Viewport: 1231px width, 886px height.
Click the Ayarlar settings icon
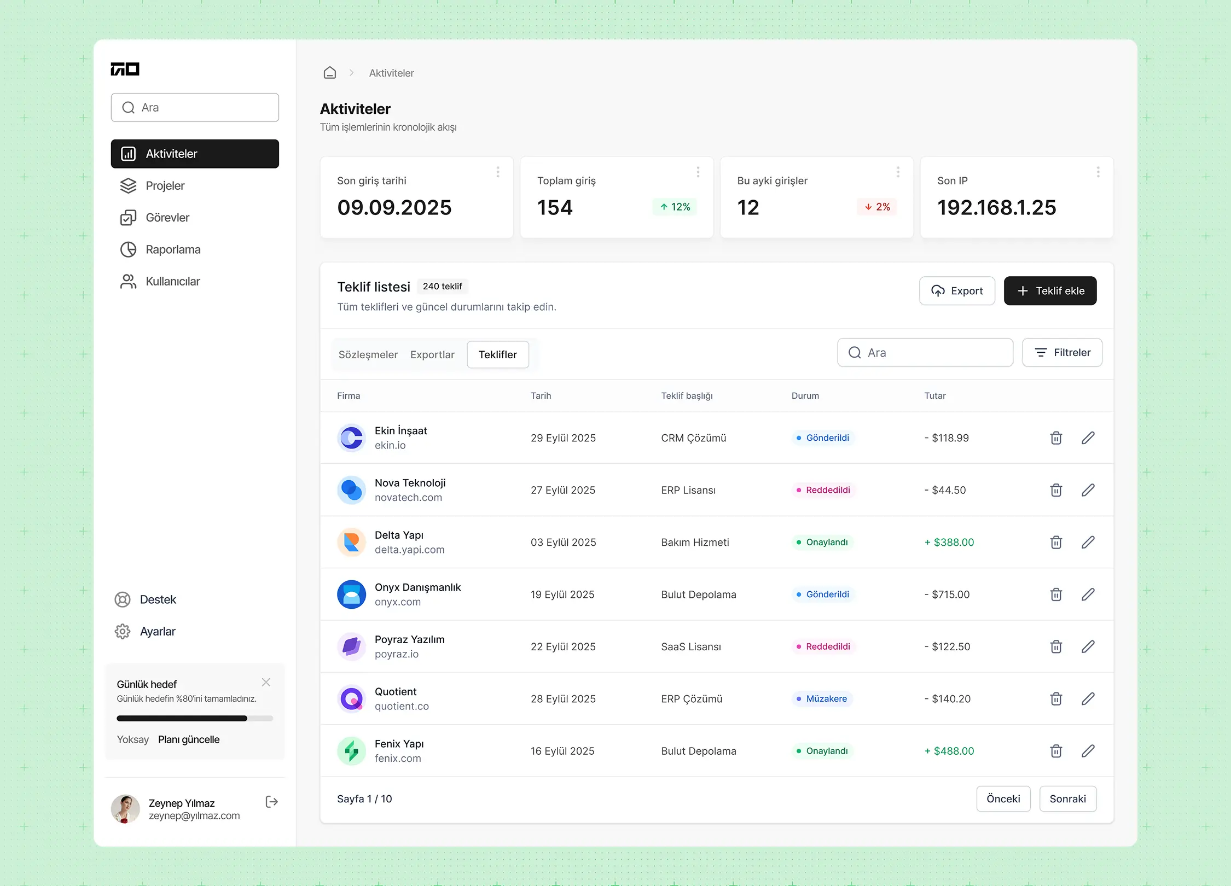pos(124,631)
